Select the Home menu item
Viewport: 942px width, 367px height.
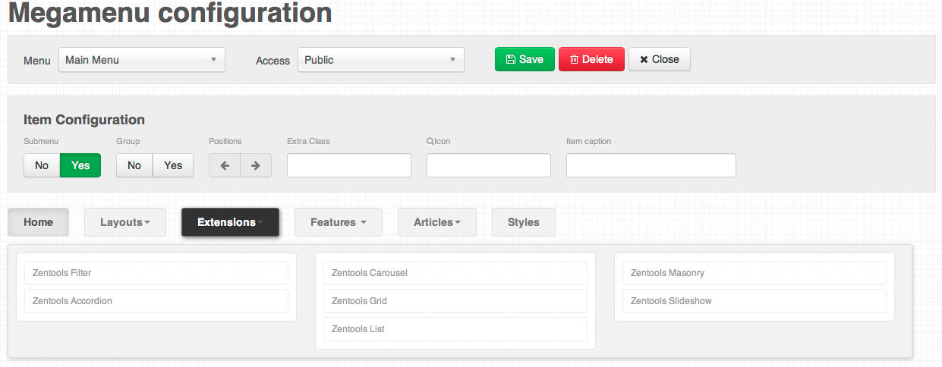pos(39,222)
